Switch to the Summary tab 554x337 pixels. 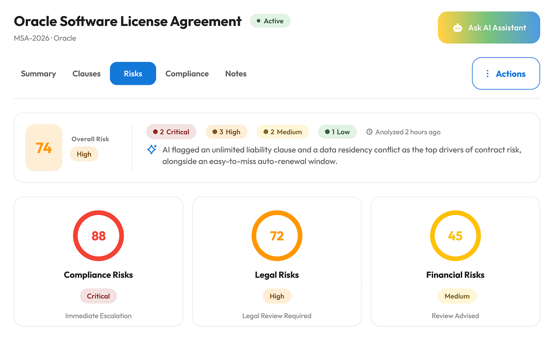click(38, 73)
